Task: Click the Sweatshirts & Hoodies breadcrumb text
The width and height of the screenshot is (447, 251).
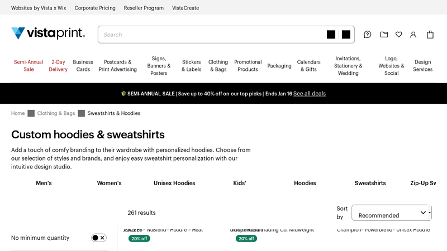Action: coord(114,113)
